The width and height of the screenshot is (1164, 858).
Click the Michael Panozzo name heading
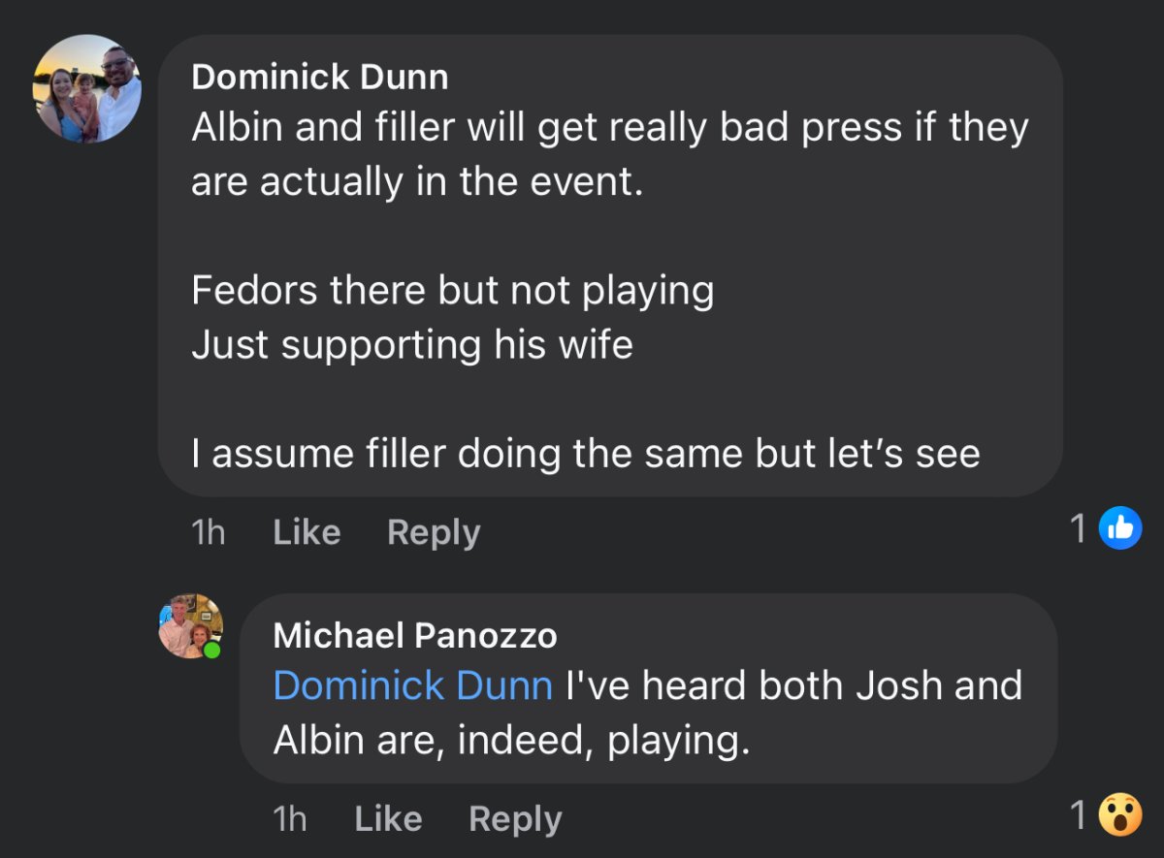(415, 635)
